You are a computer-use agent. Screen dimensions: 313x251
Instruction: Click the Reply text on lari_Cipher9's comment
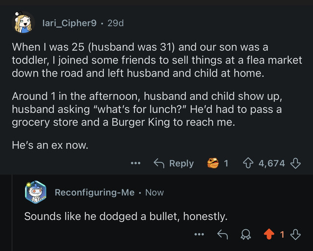pyautogui.click(x=181, y=163)
